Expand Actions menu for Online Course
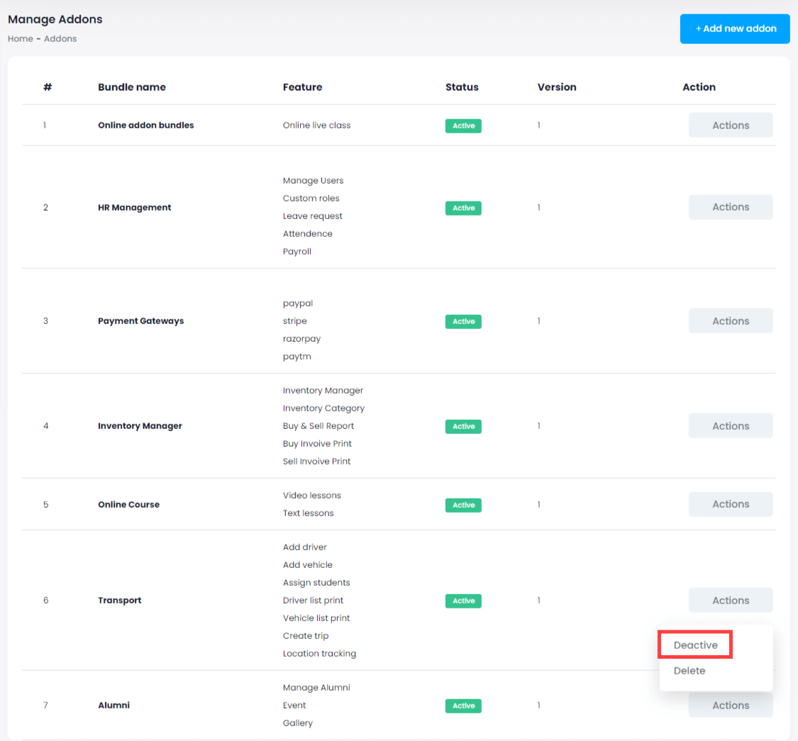This screenshot has width=798, height=741. click(730, 504)
